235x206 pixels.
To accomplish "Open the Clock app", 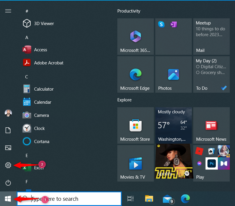I will (x=34, y=128).
